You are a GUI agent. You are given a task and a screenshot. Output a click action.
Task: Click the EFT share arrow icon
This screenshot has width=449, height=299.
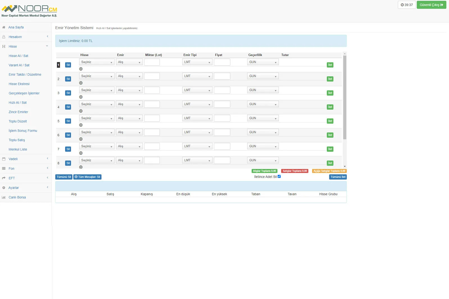4,178
